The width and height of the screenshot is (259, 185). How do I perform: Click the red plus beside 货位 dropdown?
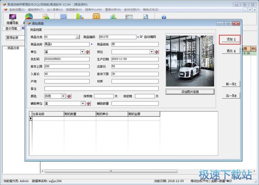(x=156, y=52)
